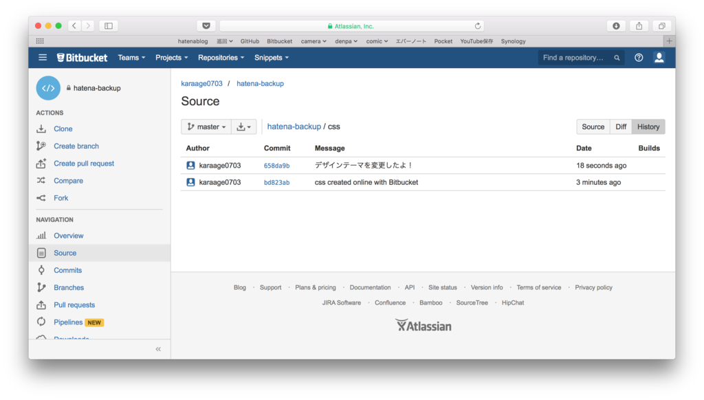
Task: Open the Projects dropdown menu
Action: coord(171,58)
